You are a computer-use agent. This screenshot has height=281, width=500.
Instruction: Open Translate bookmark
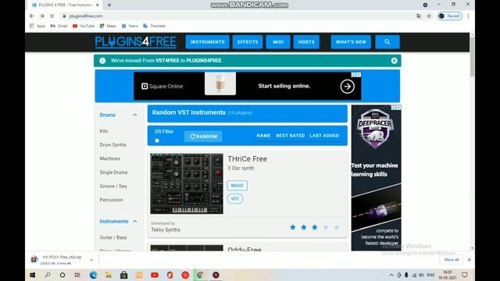coord(155,26)
